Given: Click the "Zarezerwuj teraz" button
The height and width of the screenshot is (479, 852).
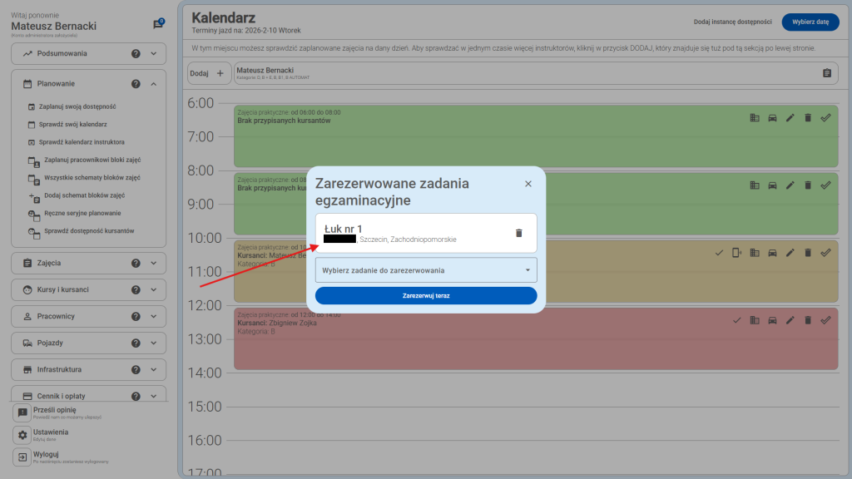Looking at the screenshot, I should pyautogui.click(x=425, y=295).
